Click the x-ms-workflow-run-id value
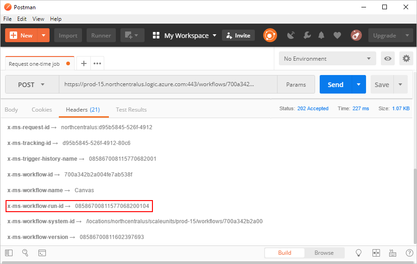Screen dimensions: 417x264 coord(112,206)
